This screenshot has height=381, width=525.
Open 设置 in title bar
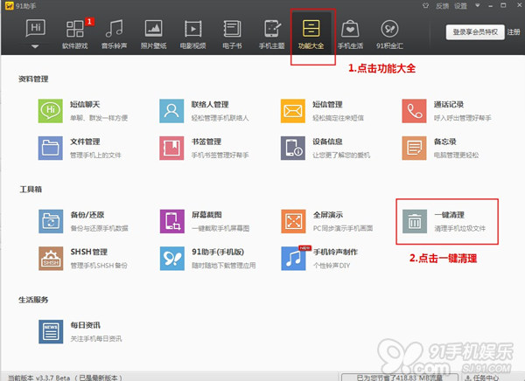point(460,5)
